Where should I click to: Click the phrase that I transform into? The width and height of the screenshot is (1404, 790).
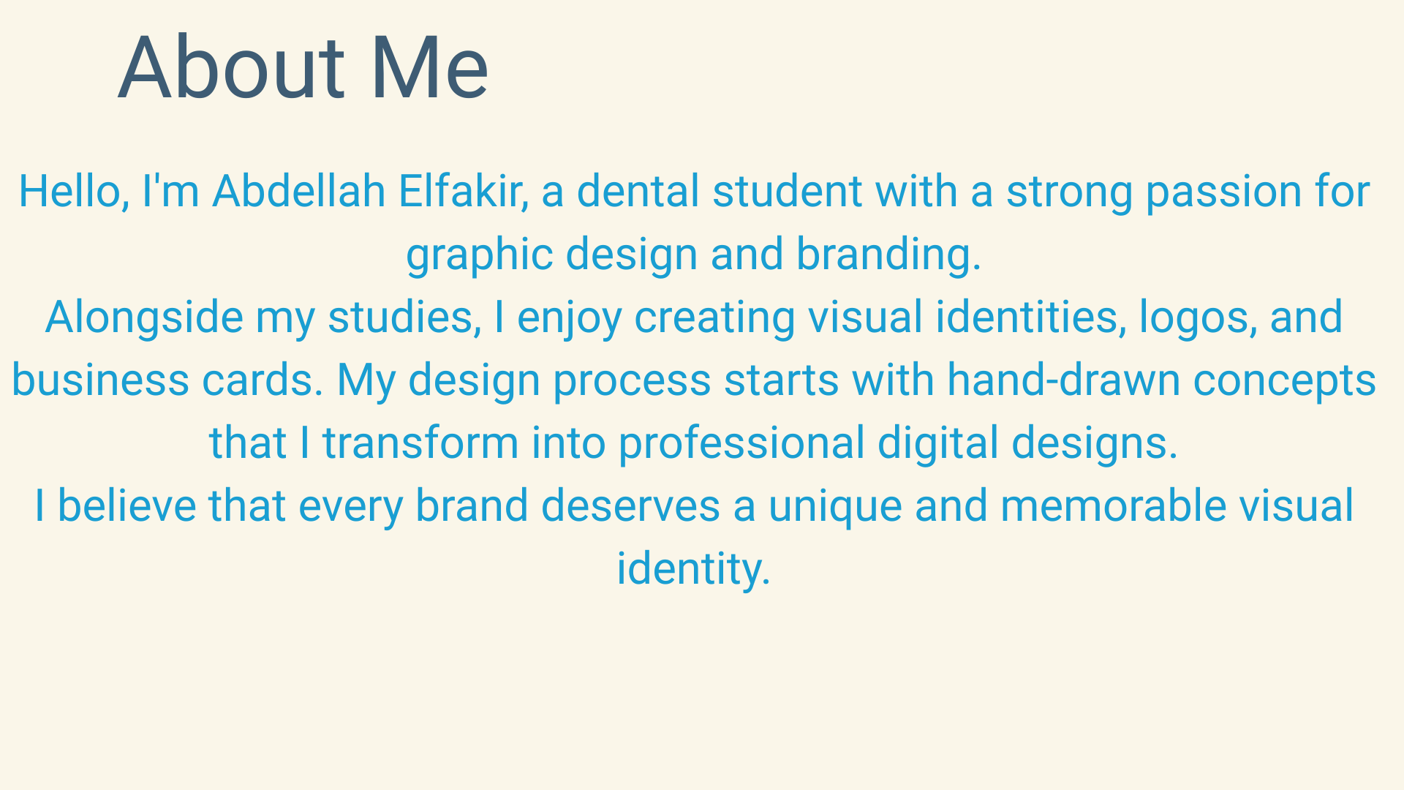tap(408, 443)
